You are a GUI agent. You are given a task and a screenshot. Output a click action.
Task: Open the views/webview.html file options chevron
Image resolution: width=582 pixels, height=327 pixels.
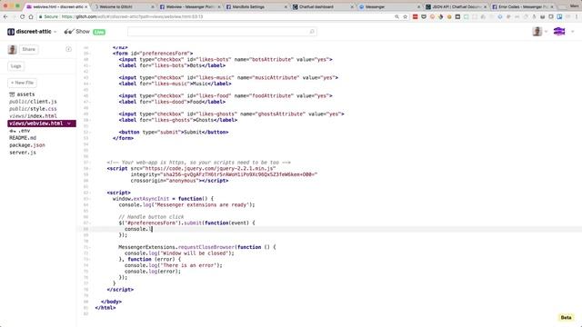(x=69, y=124)
